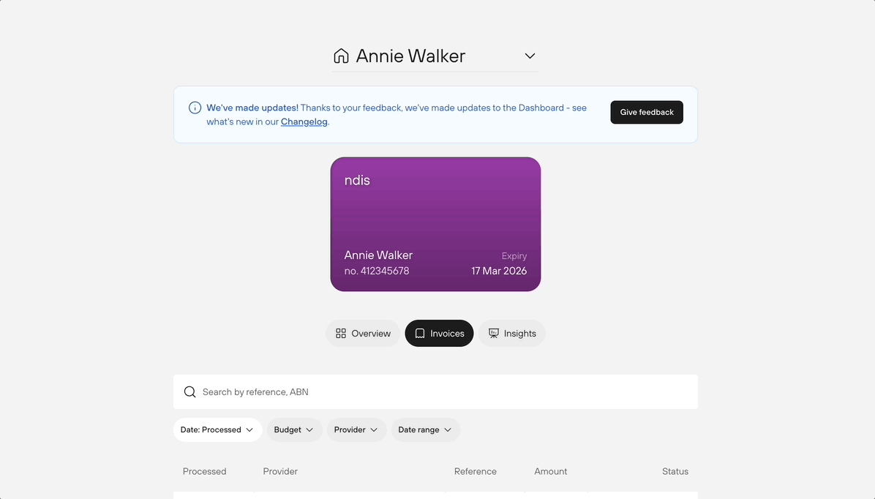The image size is (875, 499).
Task: Focus the Search by reference, ABN field
Action: [435, 392]
